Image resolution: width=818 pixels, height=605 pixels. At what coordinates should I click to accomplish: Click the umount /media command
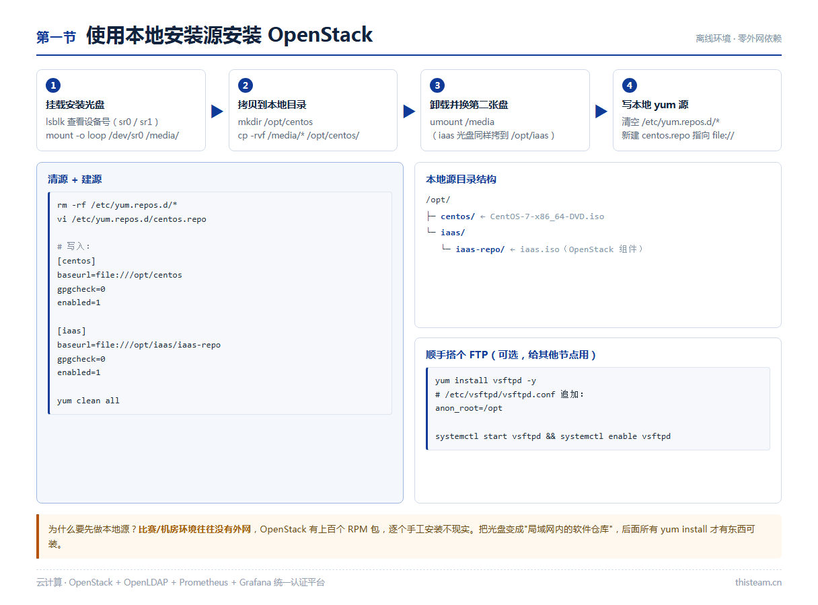tap(462, 122)
